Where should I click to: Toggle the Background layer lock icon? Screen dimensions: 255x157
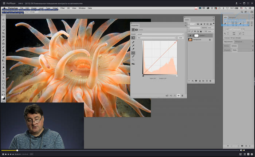pos(210,40)
